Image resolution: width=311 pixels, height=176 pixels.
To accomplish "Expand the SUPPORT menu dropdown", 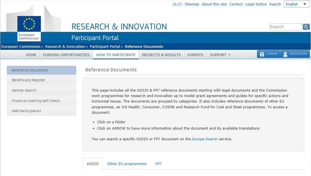I will [220, 55].
